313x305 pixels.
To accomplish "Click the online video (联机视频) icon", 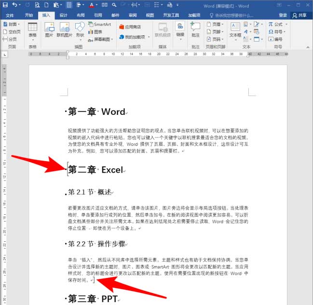I will click(x=163, y=30).
